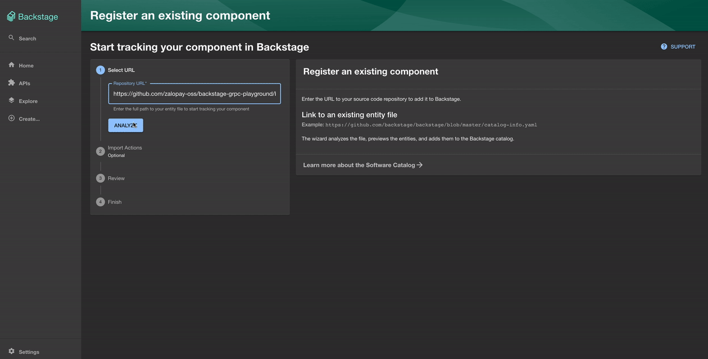Click the 'Register an existing component' card title
Image resolution: width=708 pixels, height=359 pixels.
point(371,71)
